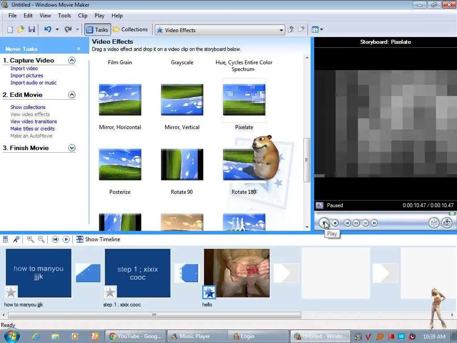Image resolution: width=457 pixels, height=343 pixels.
Task: Select the Mirror, Horizontal effect thumbnail
Action: click(x=120, y=100)
